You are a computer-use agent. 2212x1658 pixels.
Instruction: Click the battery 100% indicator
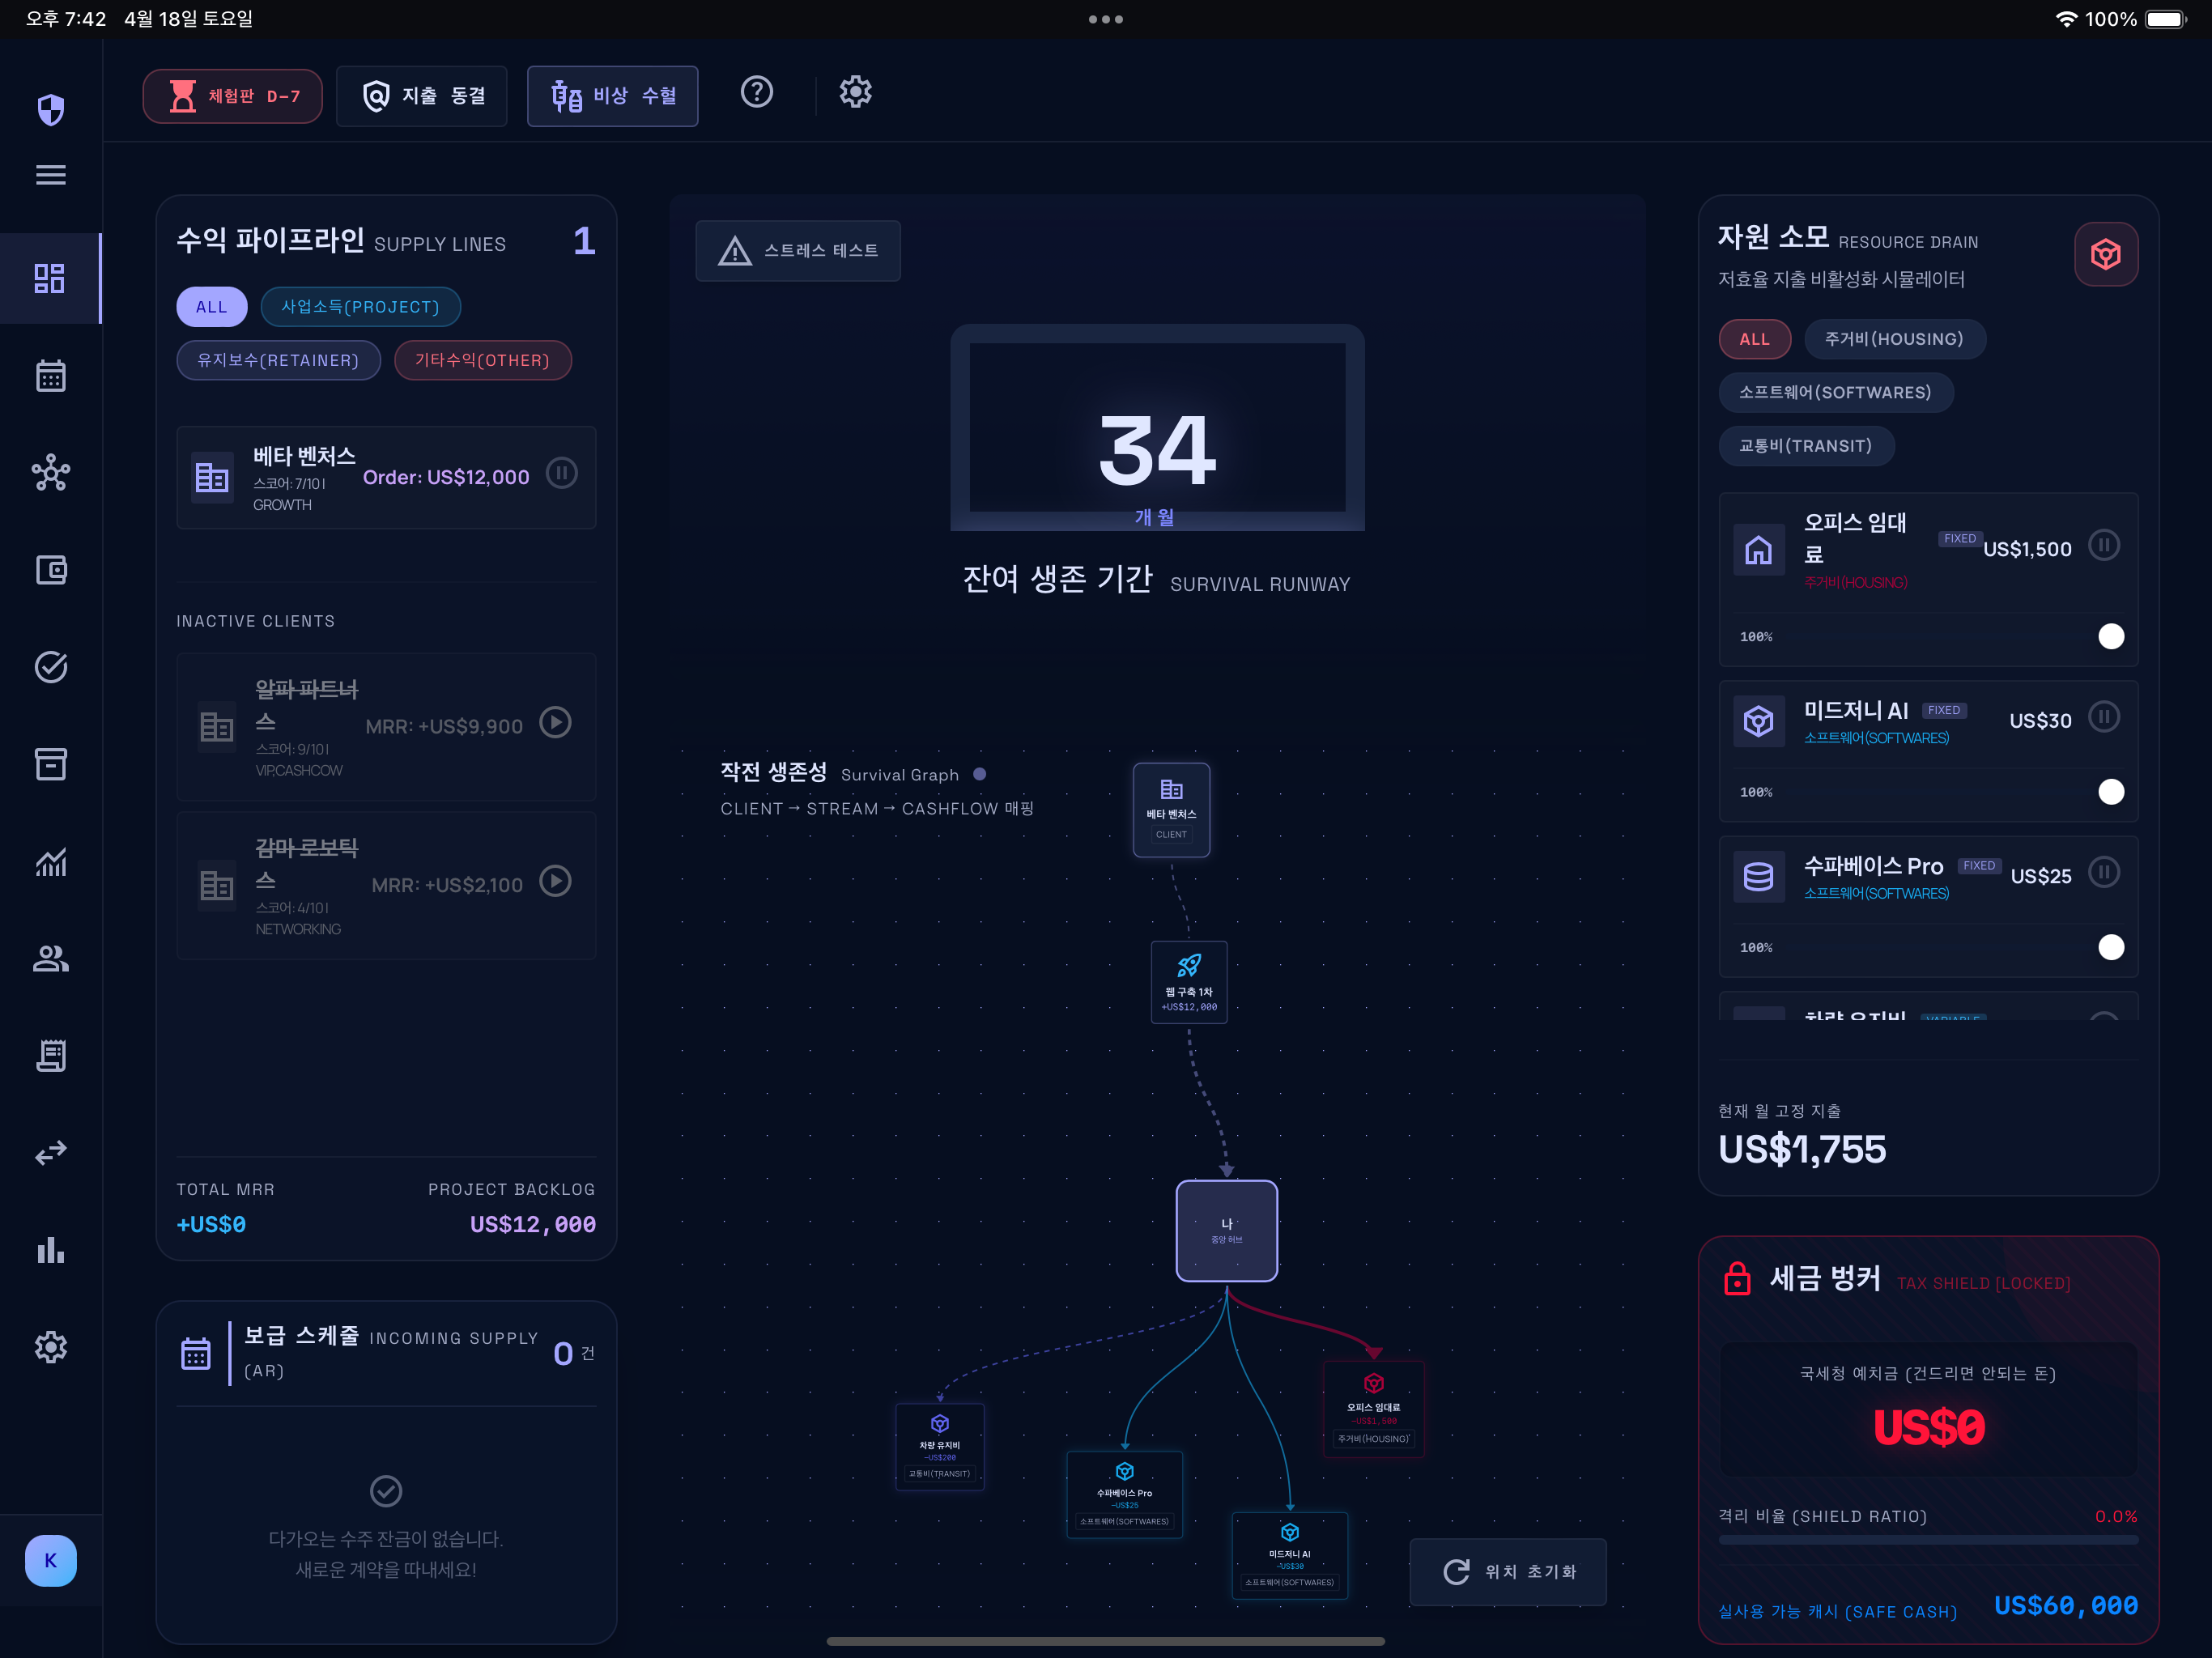tap(2137, 19)
